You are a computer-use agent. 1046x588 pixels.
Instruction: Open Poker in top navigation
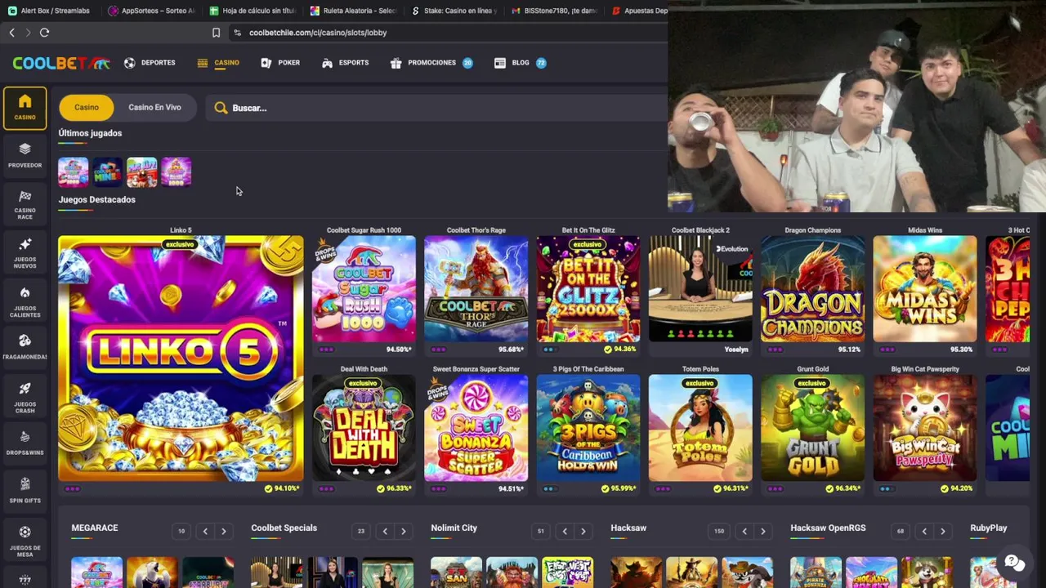(280, 63)
